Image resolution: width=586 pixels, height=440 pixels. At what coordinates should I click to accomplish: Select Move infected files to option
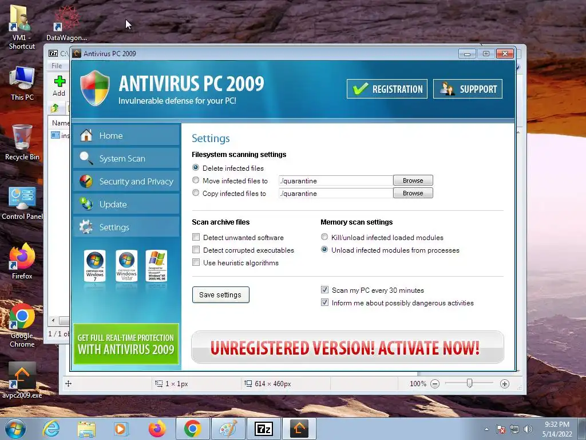click(x=196, y=180)
